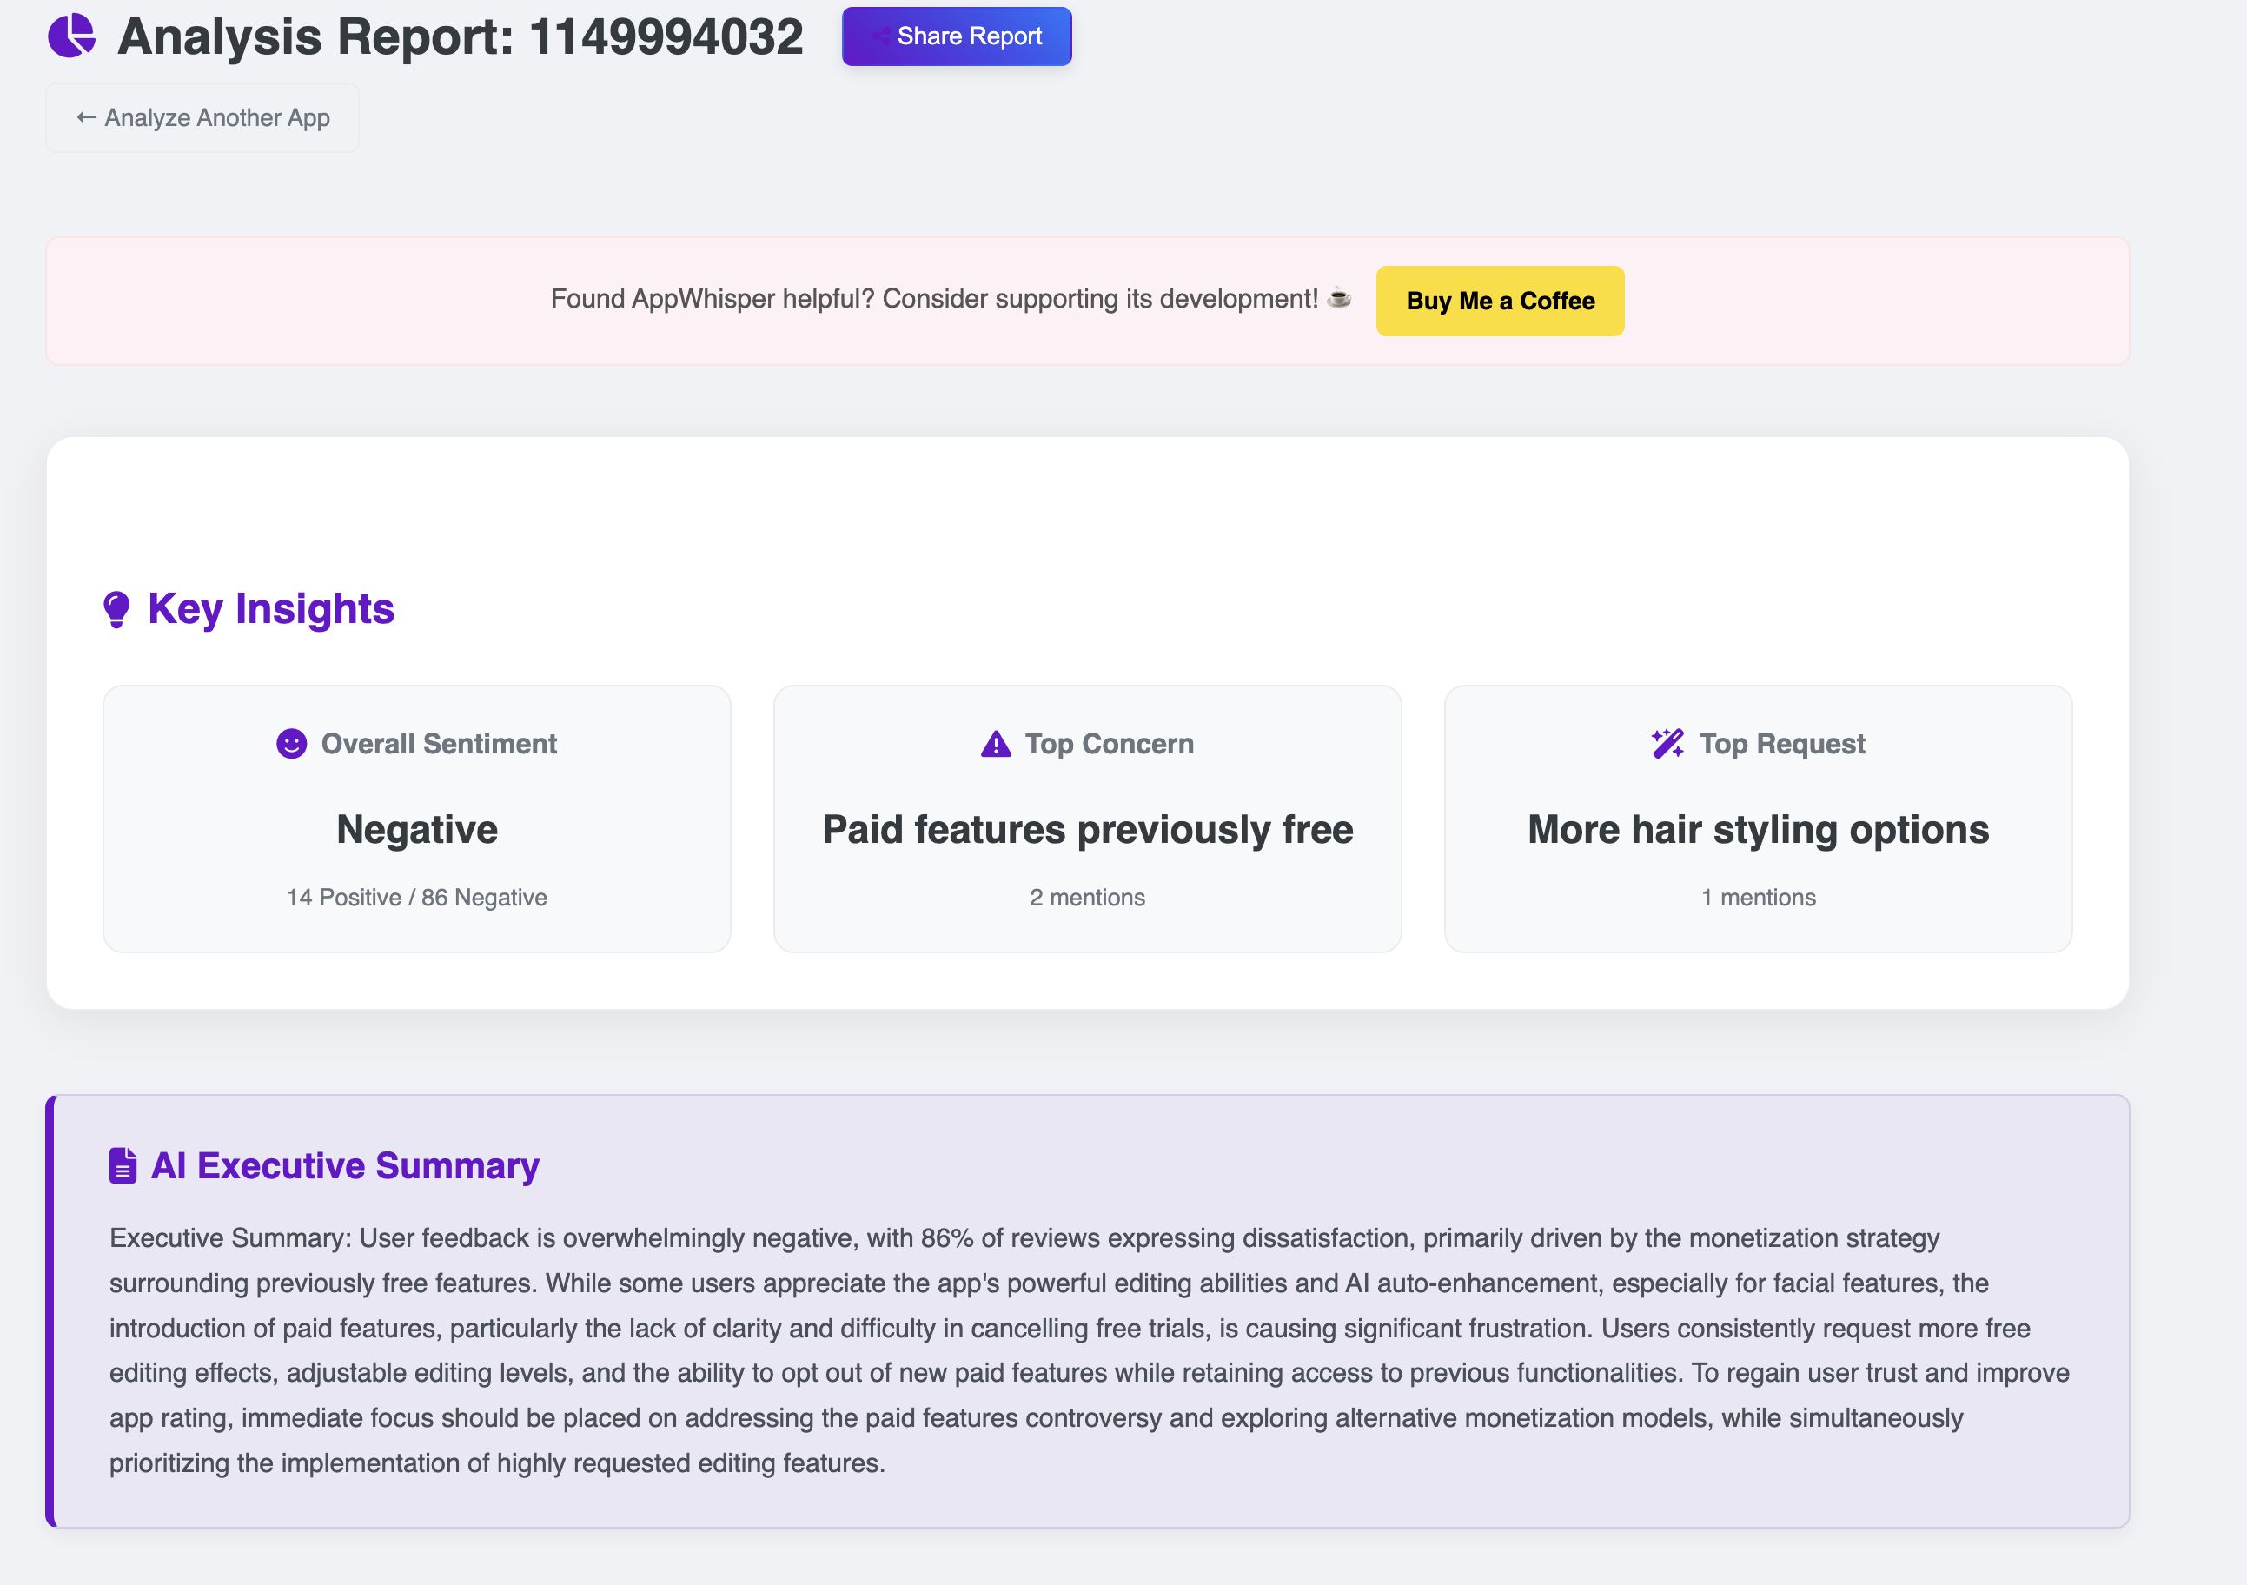Click the Analysis Report 1149994032 title
This screenshot has width=2247, height=1585.
460,37
